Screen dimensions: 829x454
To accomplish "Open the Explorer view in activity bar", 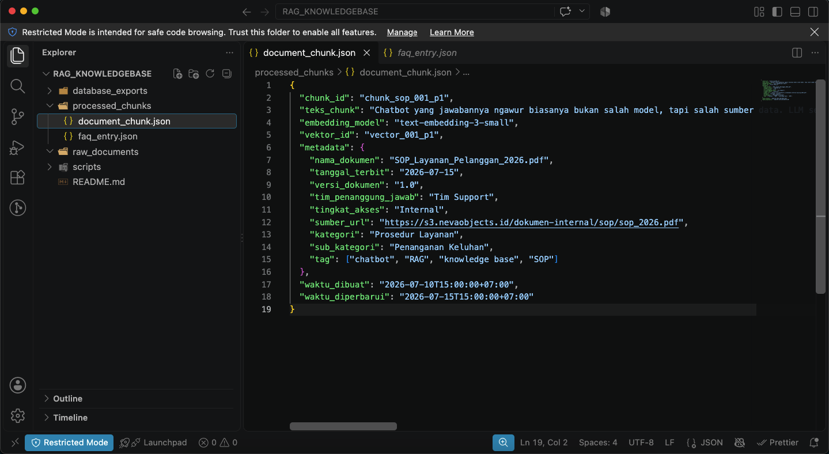I will pos(17,56).
